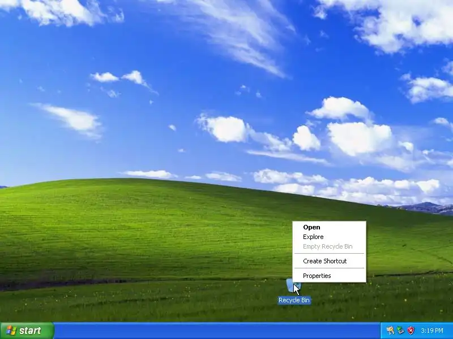Open the red Security Center shield icon
This screenshot has height=339, width=453.
click(x=411, y=331)
